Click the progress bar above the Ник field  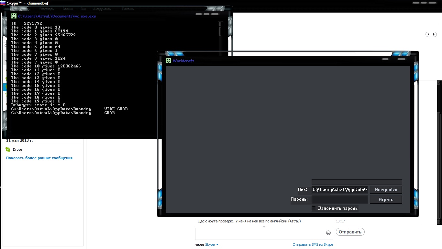point(357,182)
